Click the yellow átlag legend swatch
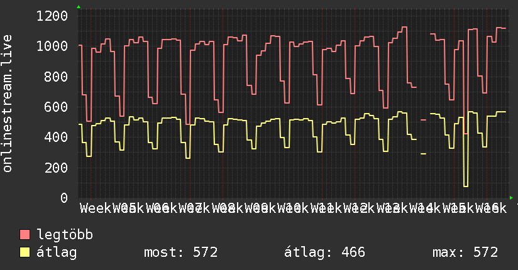The width and height of the screenshot is (518, 270). coord(25,252)
